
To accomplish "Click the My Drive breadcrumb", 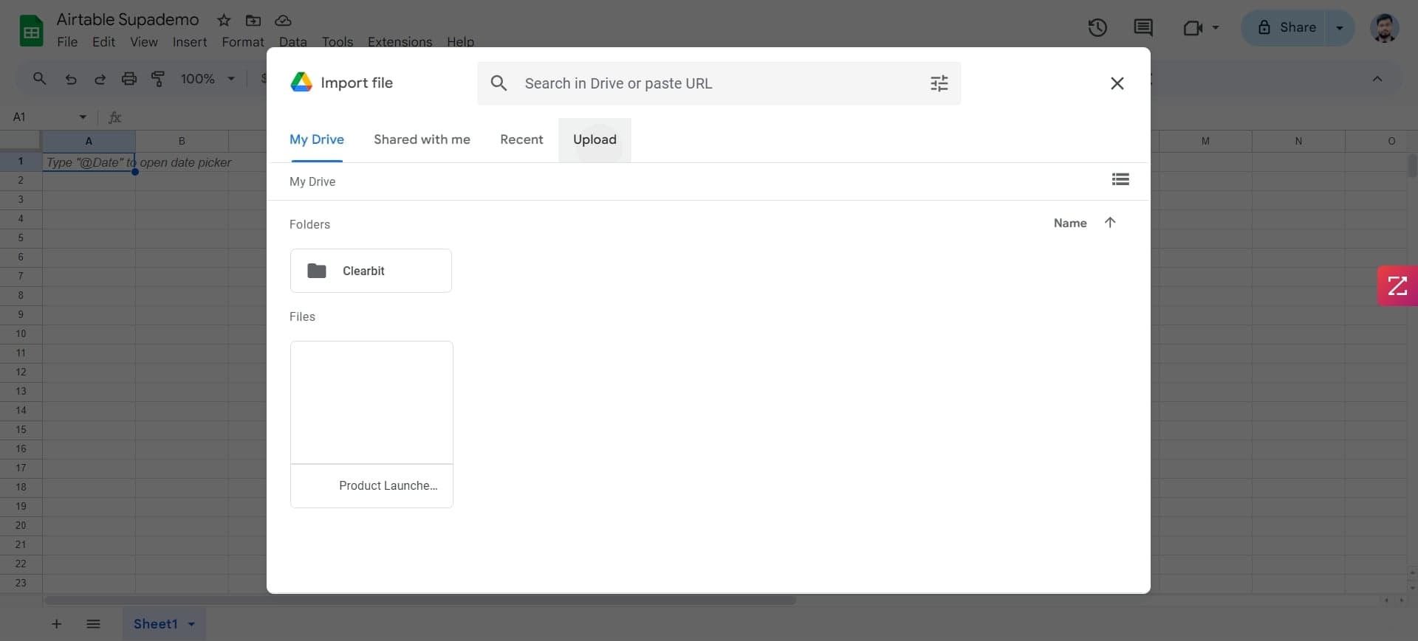I will 312,181.
